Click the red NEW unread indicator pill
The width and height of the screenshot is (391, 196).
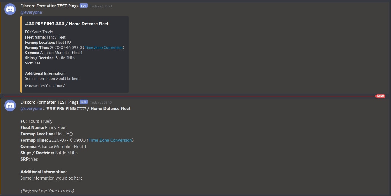380,96
